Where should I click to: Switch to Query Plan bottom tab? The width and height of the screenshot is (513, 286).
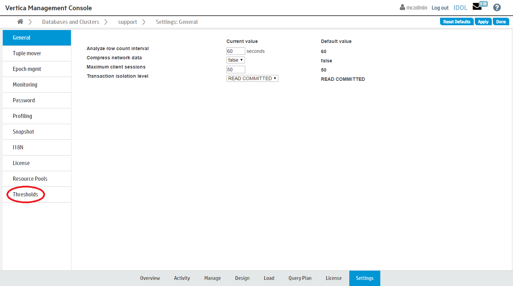(x=300, y=278)
